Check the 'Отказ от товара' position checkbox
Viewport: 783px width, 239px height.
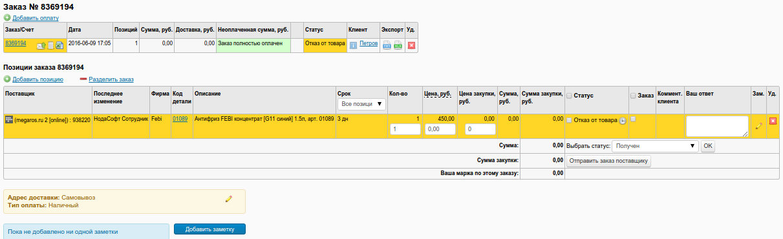[569, 120]
